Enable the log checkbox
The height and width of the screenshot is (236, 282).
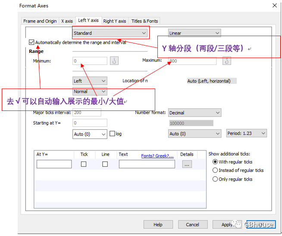112,134
